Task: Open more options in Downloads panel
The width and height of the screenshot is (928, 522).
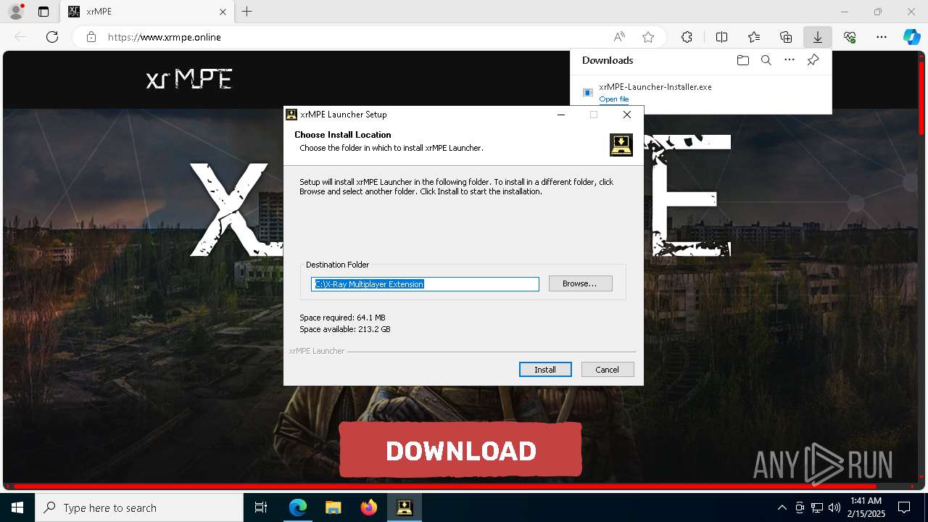Action: (790, 60)
